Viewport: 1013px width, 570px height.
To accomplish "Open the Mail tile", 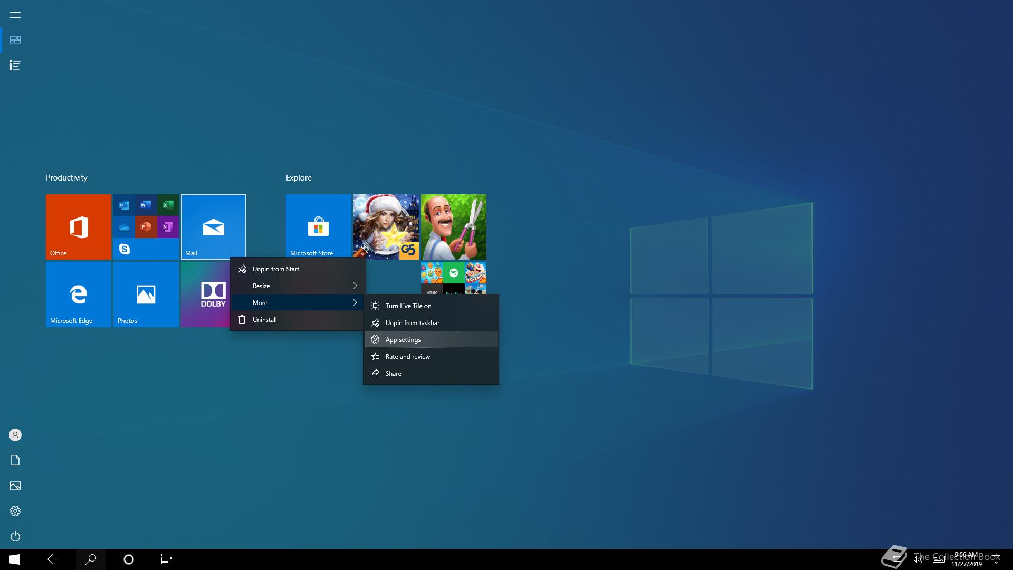I will 214,227.
